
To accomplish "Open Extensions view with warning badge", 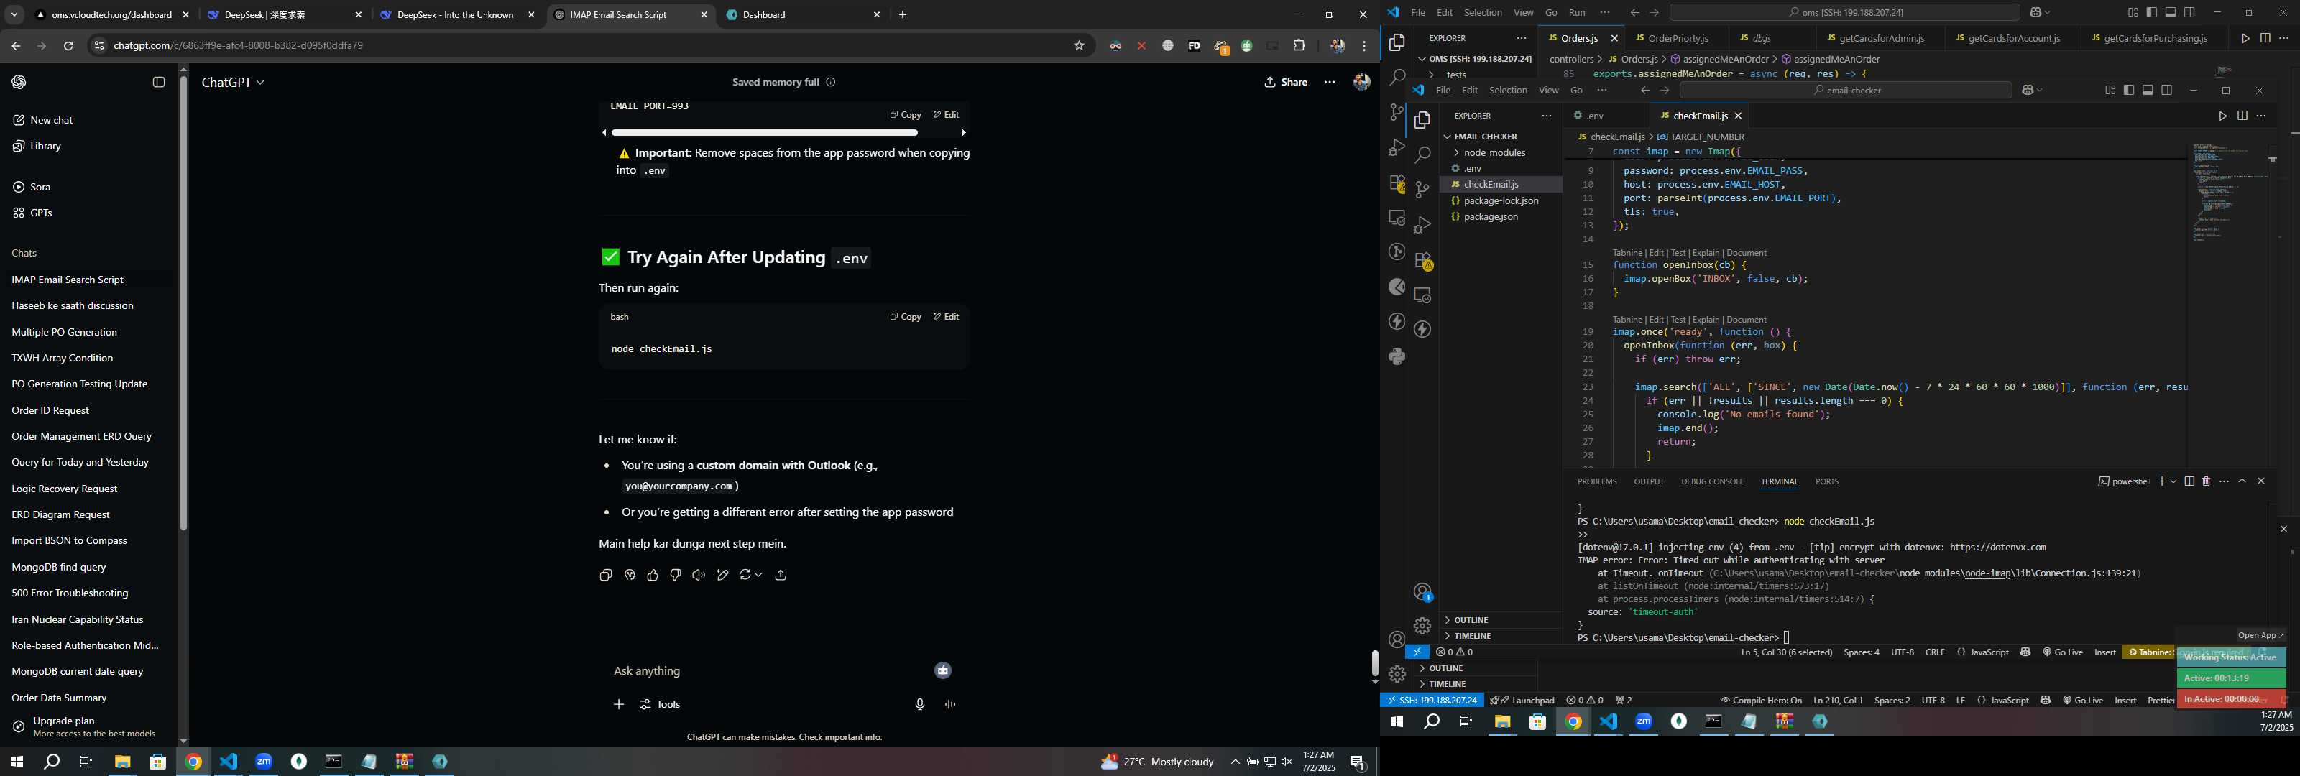I will [1423, 260].
